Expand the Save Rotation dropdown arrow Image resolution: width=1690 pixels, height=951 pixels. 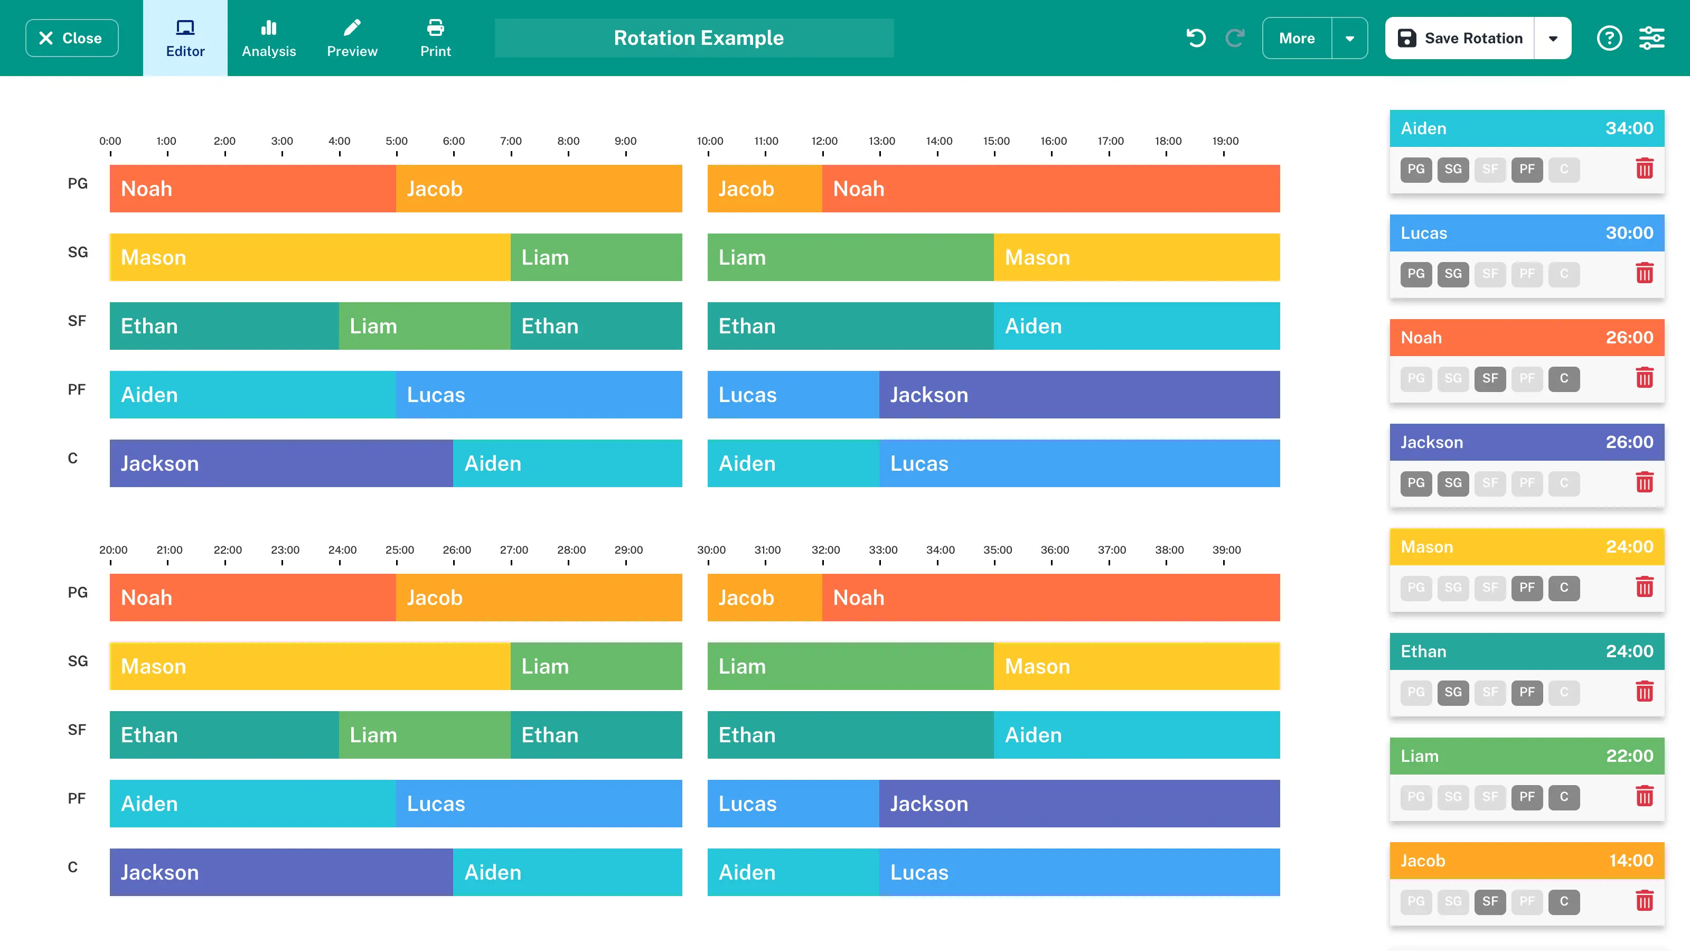(1553, 38)
